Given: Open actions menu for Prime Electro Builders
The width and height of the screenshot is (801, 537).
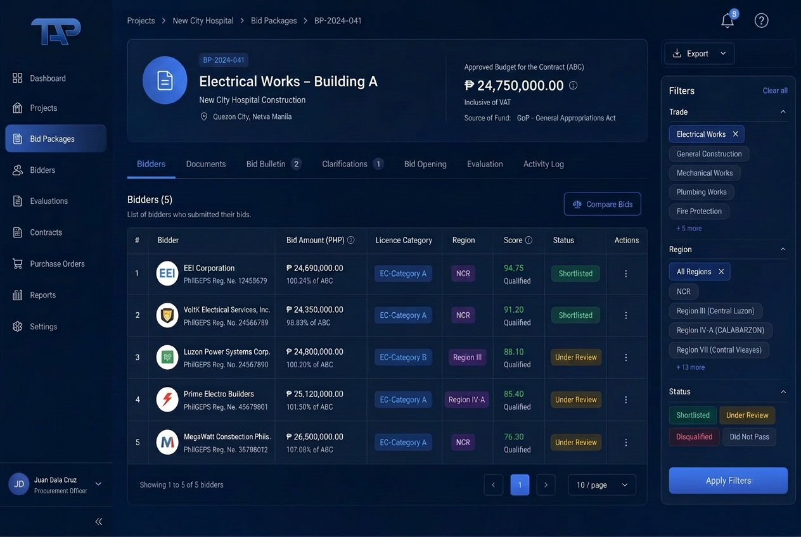Looking at the screenshot, I should coord(626,400).
